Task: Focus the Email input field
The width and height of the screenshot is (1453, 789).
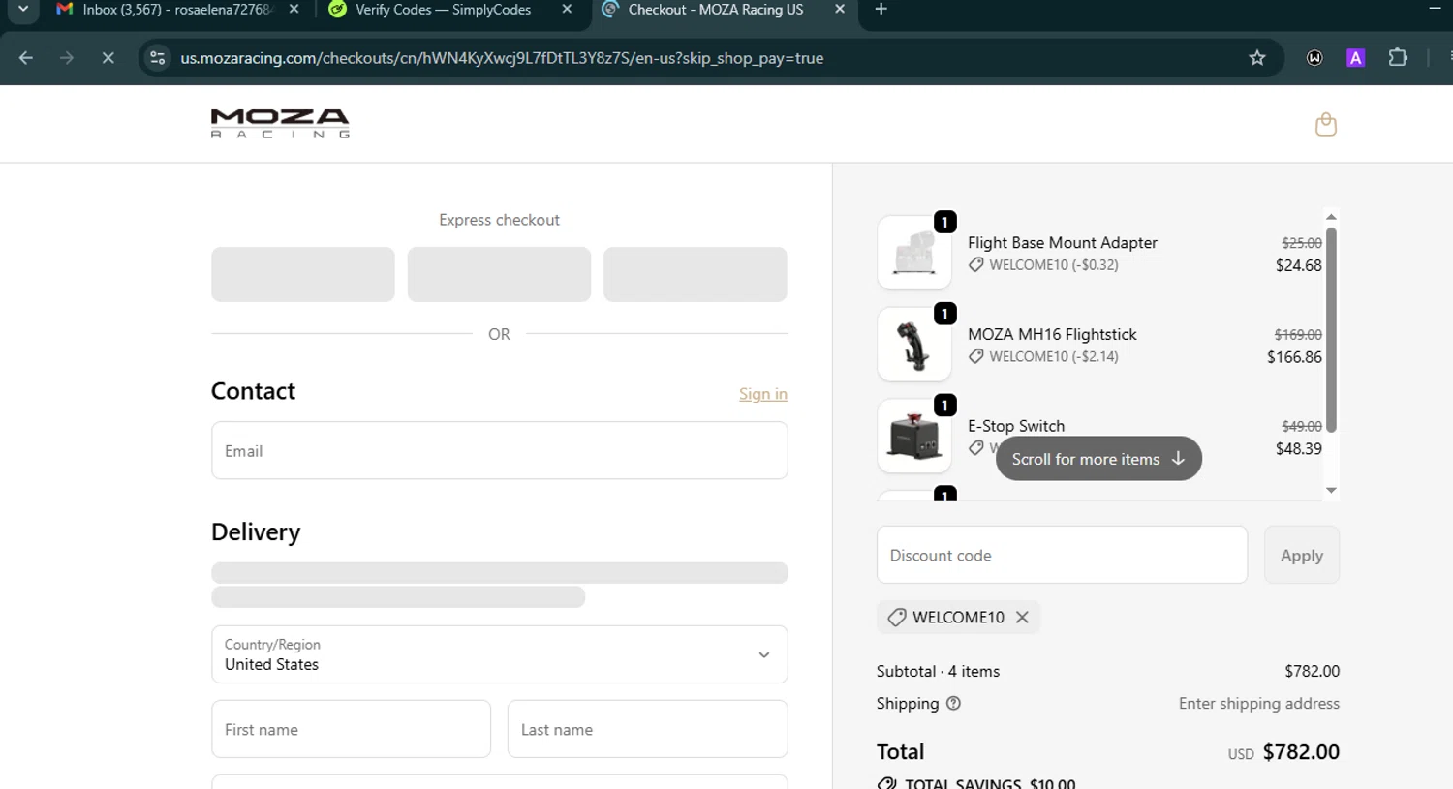Action: [499, 450]
